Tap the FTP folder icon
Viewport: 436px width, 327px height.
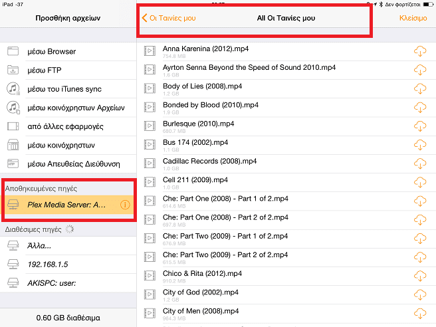(13, 70)
